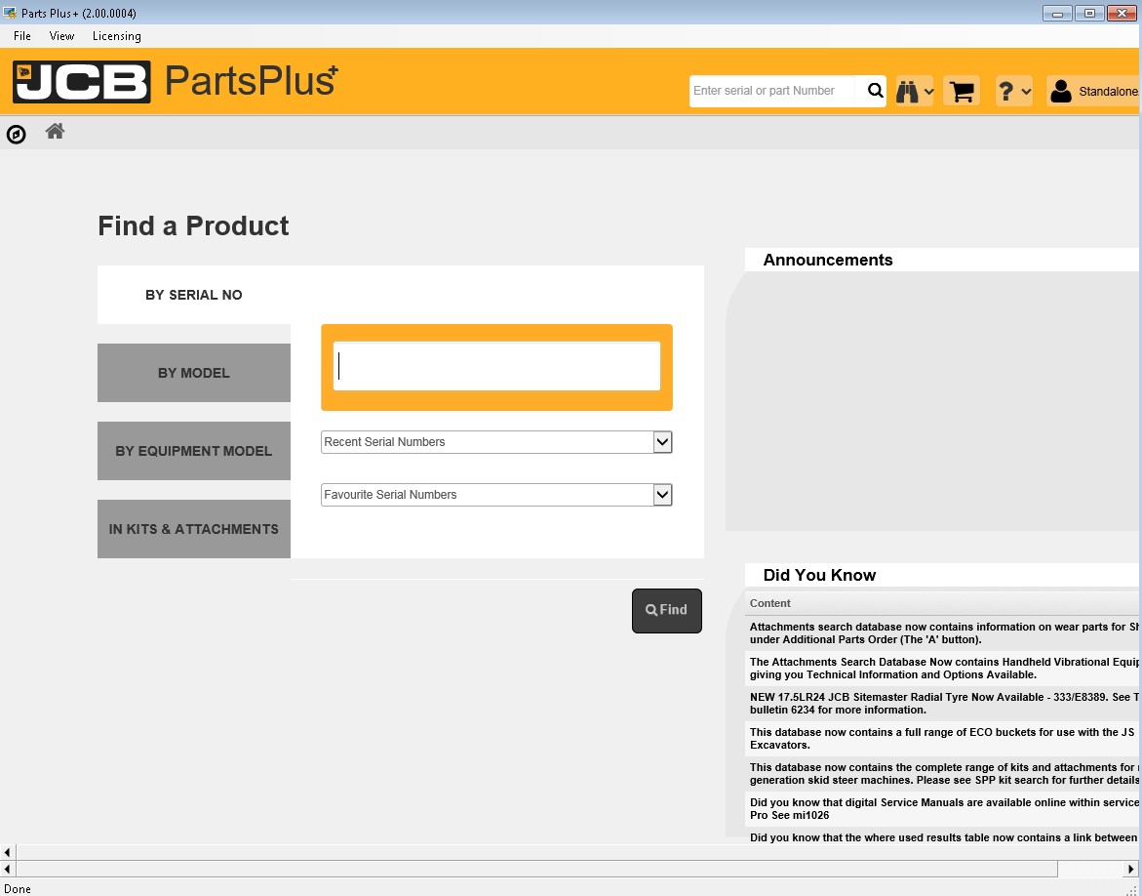1142x896 pixels.
Task: Click the serial number entry field
Action: (x=496, y=366)
